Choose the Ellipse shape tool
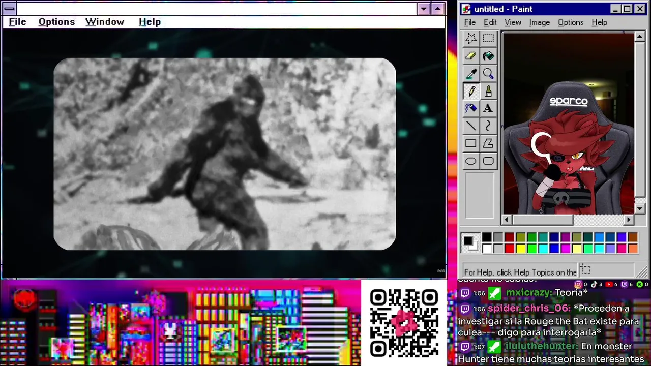 click(x=471, y=161)
